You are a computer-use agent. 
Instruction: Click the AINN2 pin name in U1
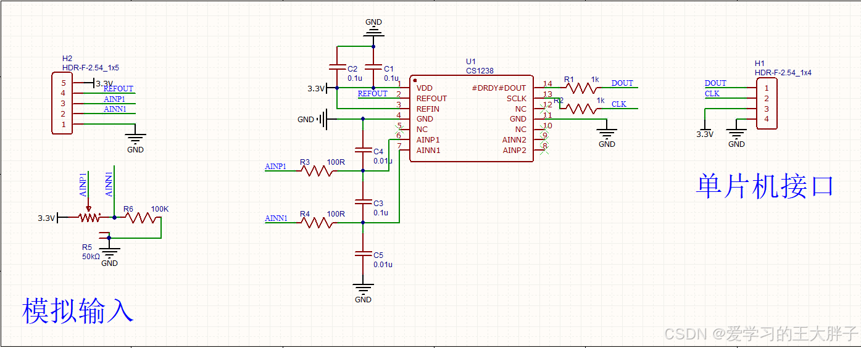515,140
